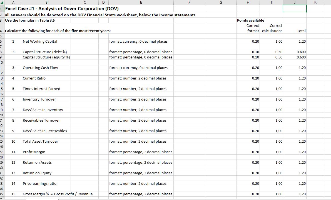Select the 'Net Working Capital' cell

[46, 42]
